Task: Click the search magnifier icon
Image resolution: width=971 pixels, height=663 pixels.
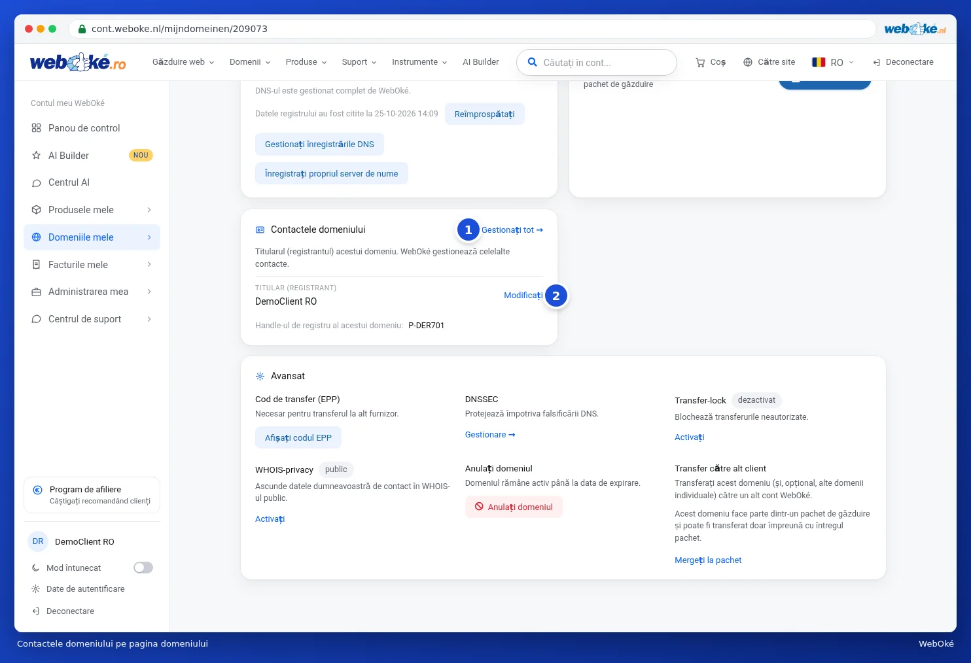Action: (533, 62)
